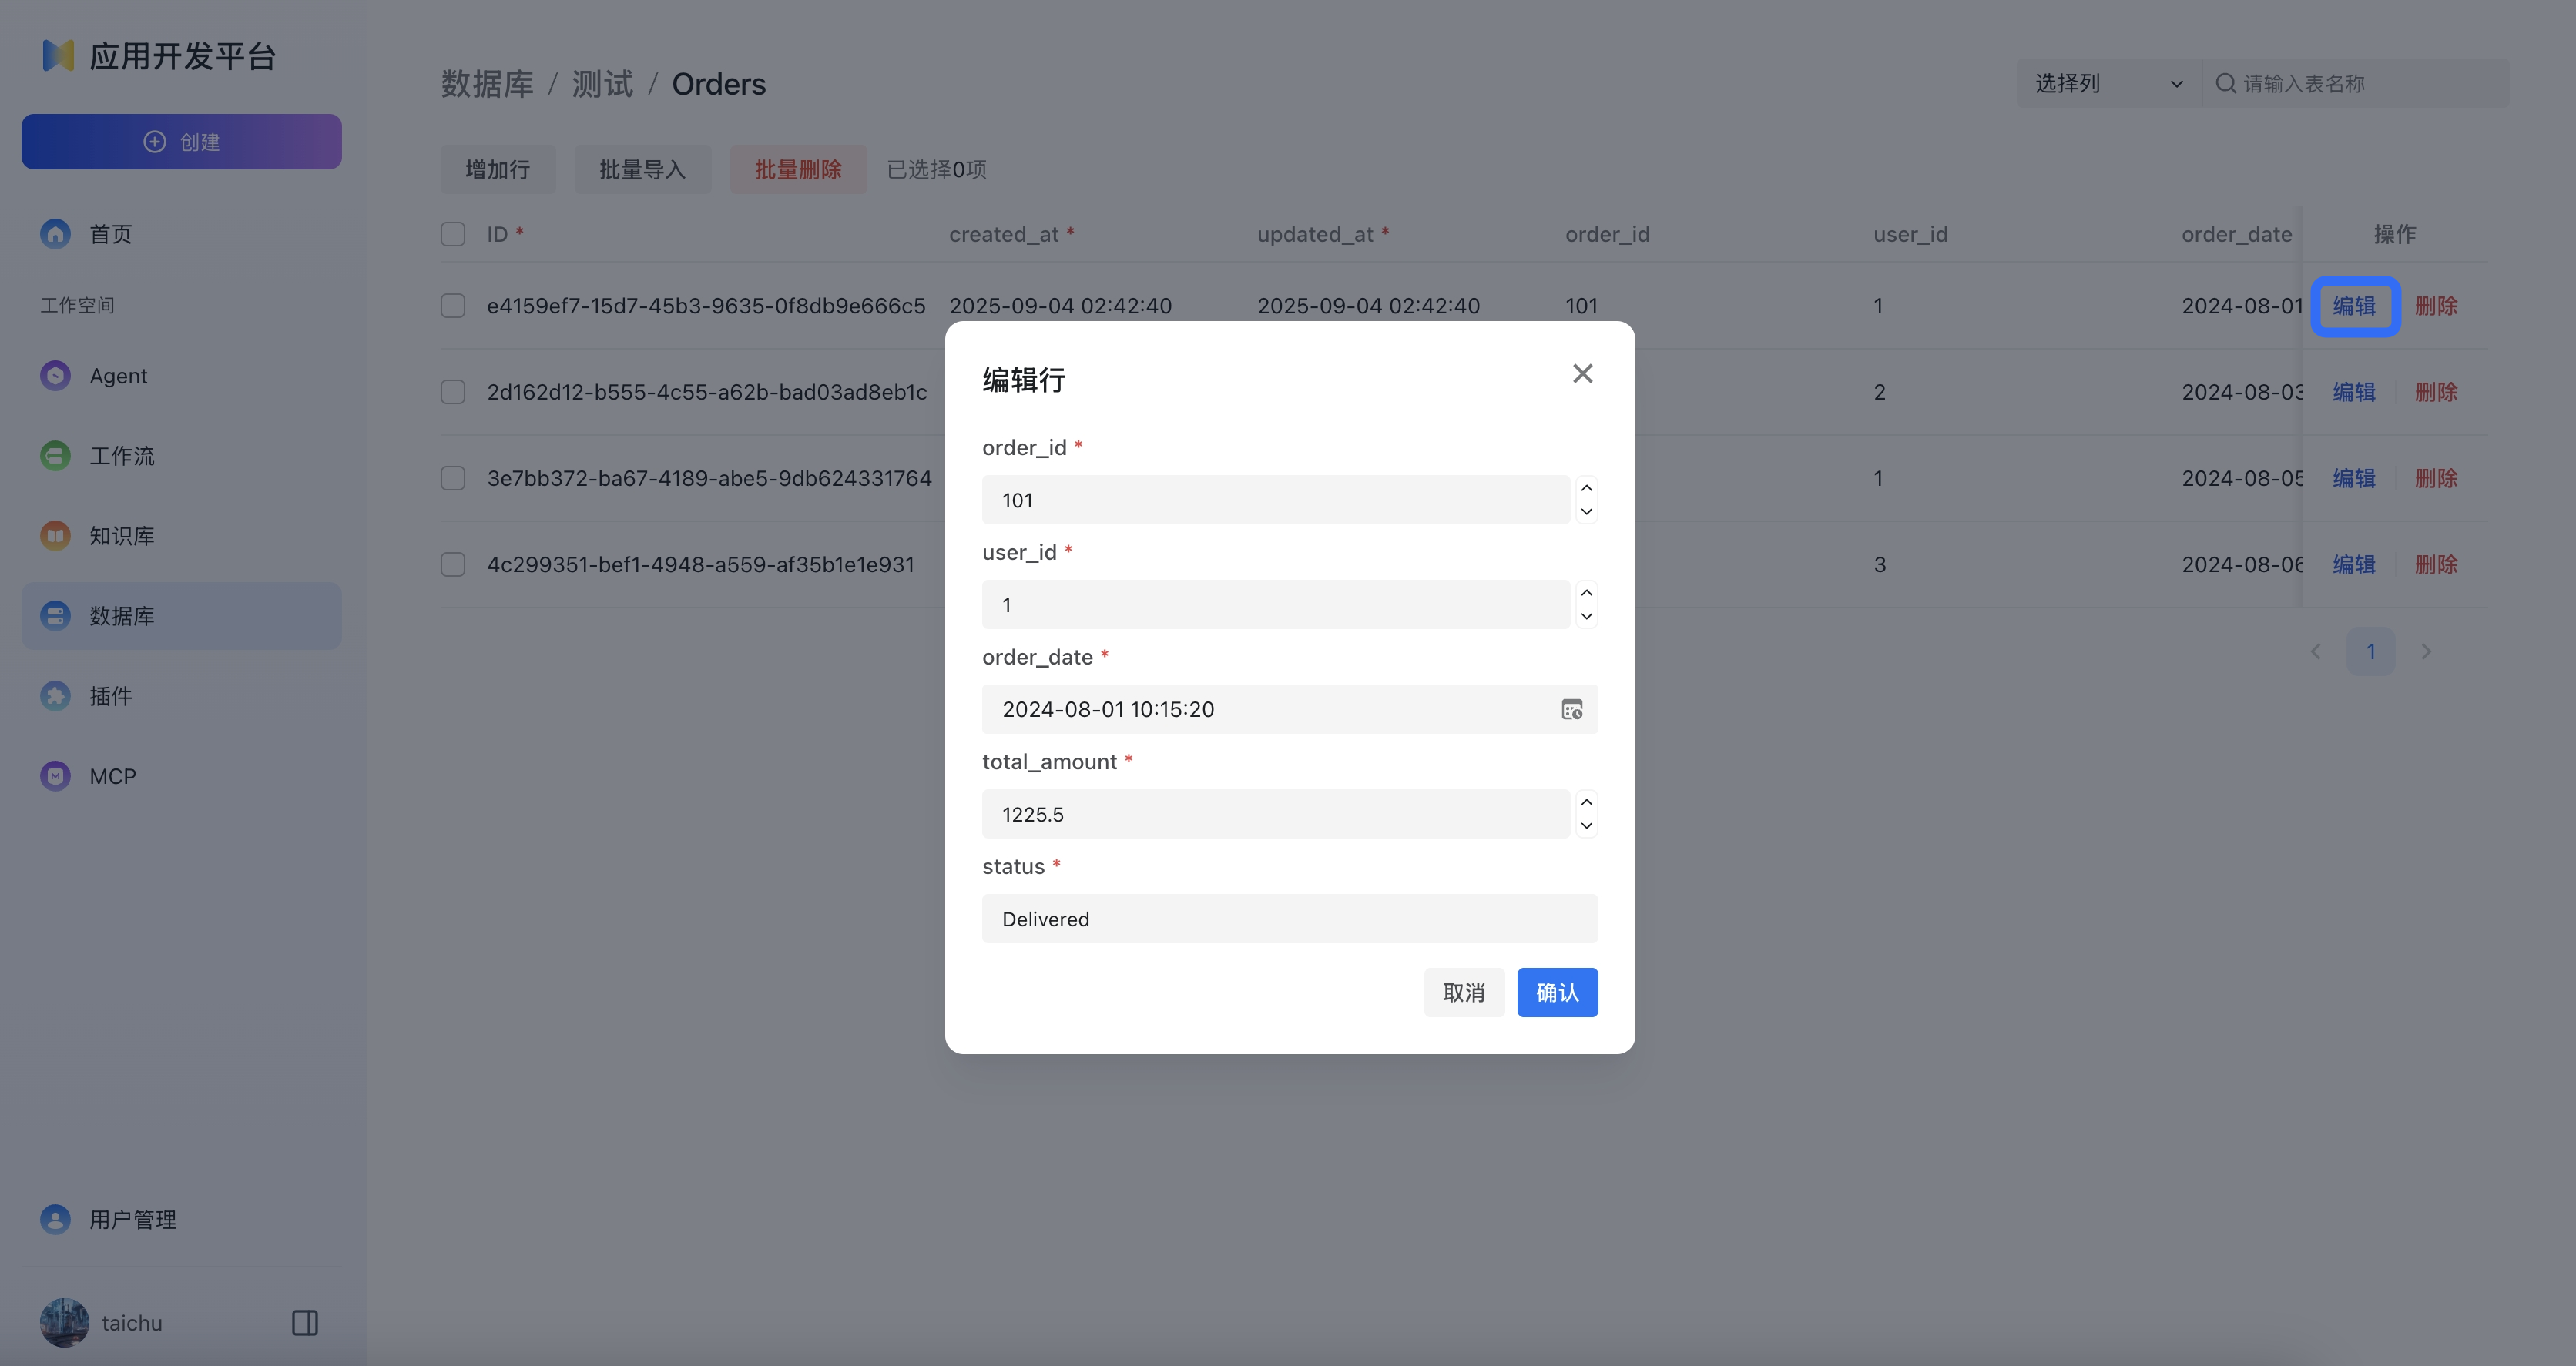Open the 知识库 knowledge base icon
The width and height of the screenshot is (2576, 1366).
click(x=55, y=536)
